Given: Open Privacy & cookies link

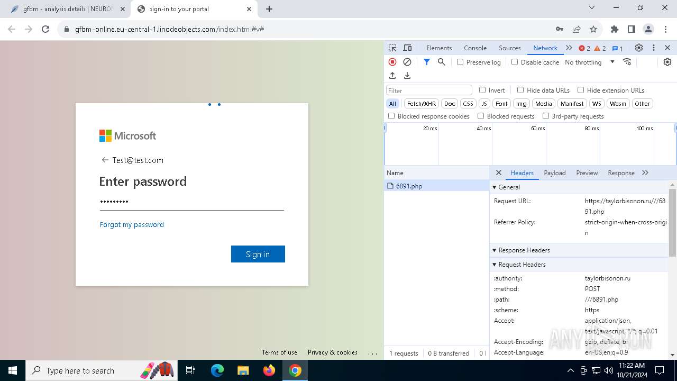Looking at the screenshot, I should tap(333, 352).
